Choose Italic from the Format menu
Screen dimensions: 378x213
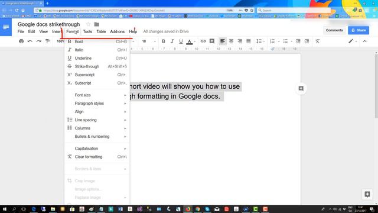point(97,50)
